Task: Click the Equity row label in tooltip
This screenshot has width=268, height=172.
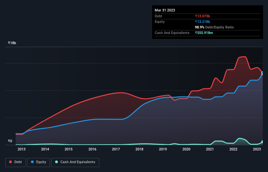Action: tap(160, 22)
